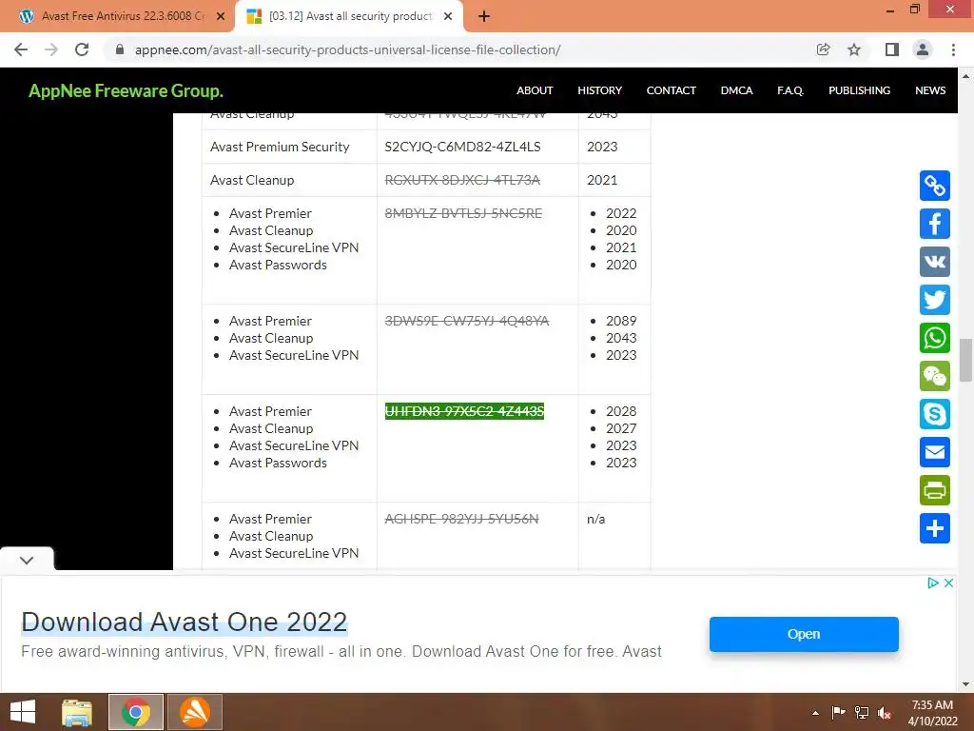Show hidden system tray icons
Image resolution: width=974 pixels, height=731 pixels.
(x=815, y=713)
